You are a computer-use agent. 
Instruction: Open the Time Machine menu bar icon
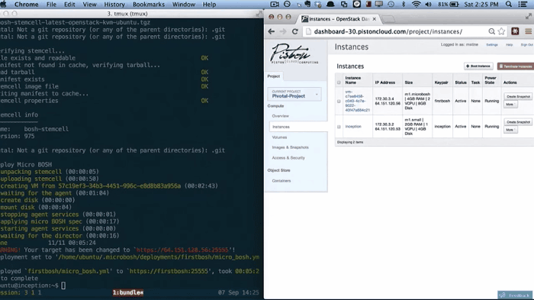click(391, 5)
